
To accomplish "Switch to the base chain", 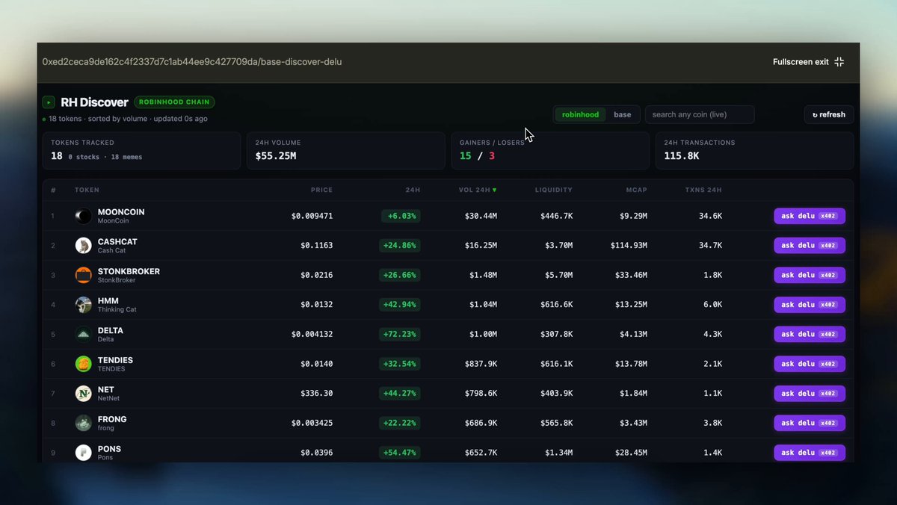I will [x=623, y=115].
